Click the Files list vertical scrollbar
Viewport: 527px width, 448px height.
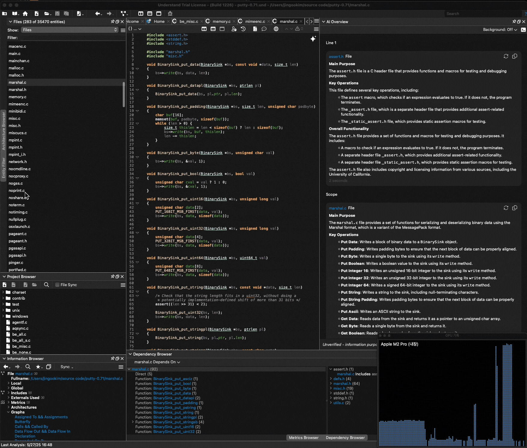tap(124, 94)
